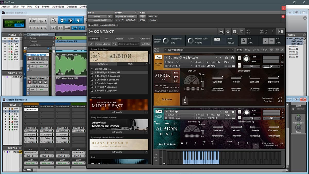Screen dimensions: 309x174
Task: Open the Pro Tools AudioSuite menu
Action: coord(58,6)
